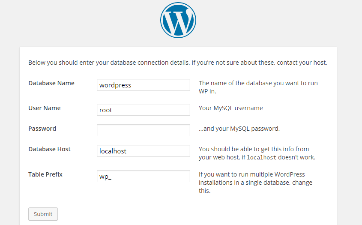The image size is (362, 225).
Task: Click the multiple WordPress installations help text
Action: pyautogui.click(x=256, y=183)
